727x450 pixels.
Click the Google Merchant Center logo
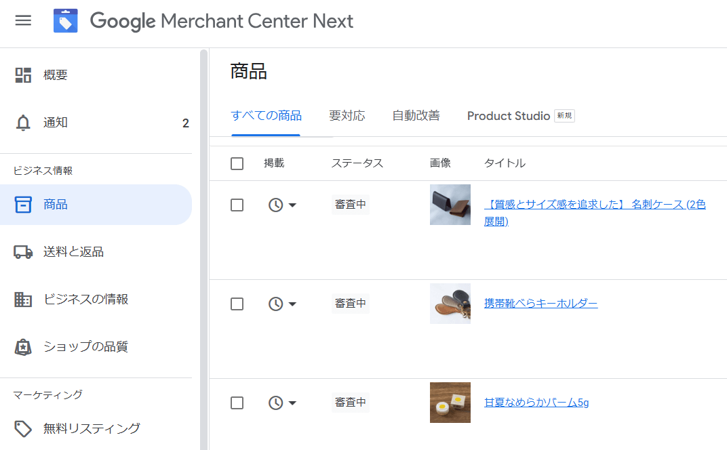tap(66, 21)
